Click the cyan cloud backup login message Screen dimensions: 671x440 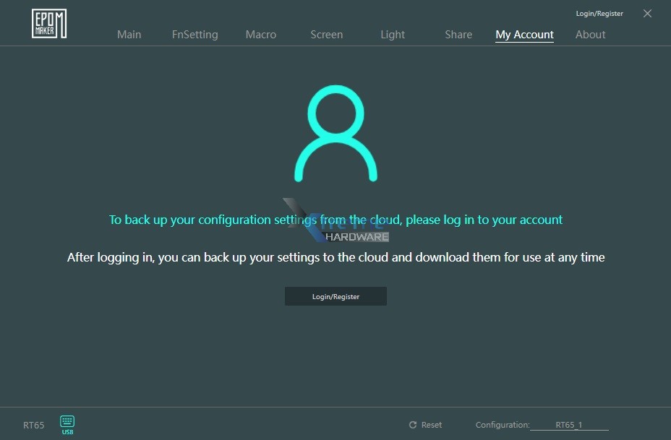[x=335, y=220]
